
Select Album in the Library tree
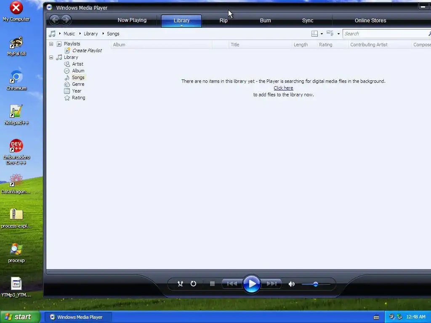pyautogui.click(x=78, y=71)
